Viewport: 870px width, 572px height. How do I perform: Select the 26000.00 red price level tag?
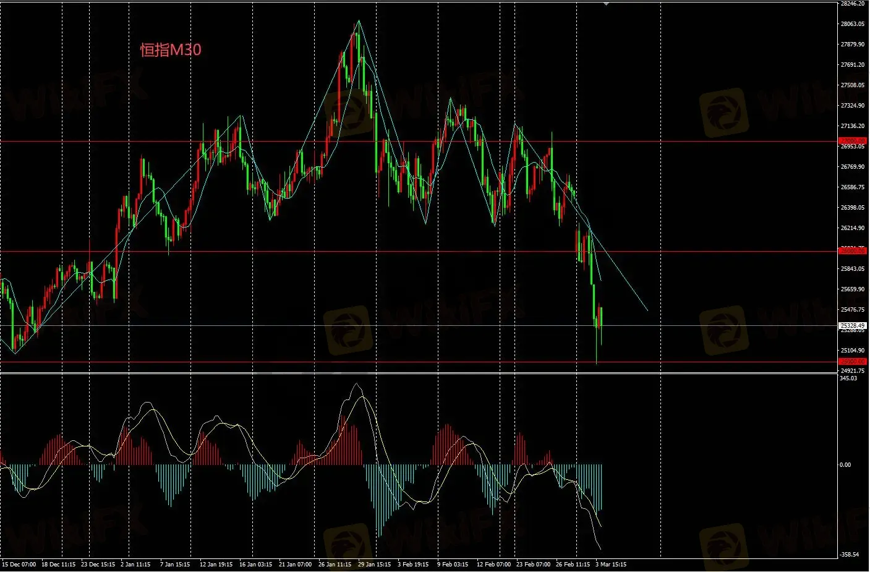(853, 250)
